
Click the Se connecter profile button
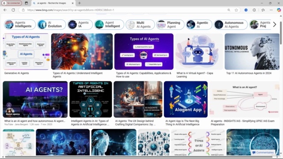tap(12, 3)
